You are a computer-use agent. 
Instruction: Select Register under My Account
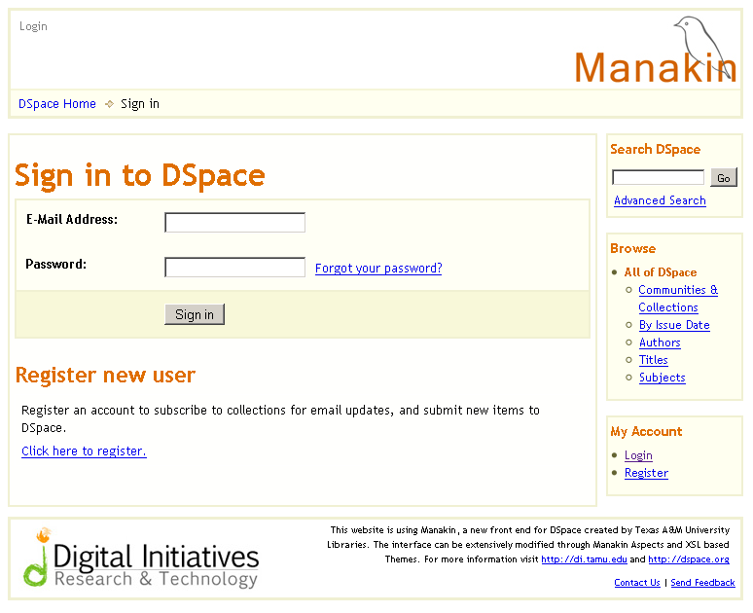(646, 473)
